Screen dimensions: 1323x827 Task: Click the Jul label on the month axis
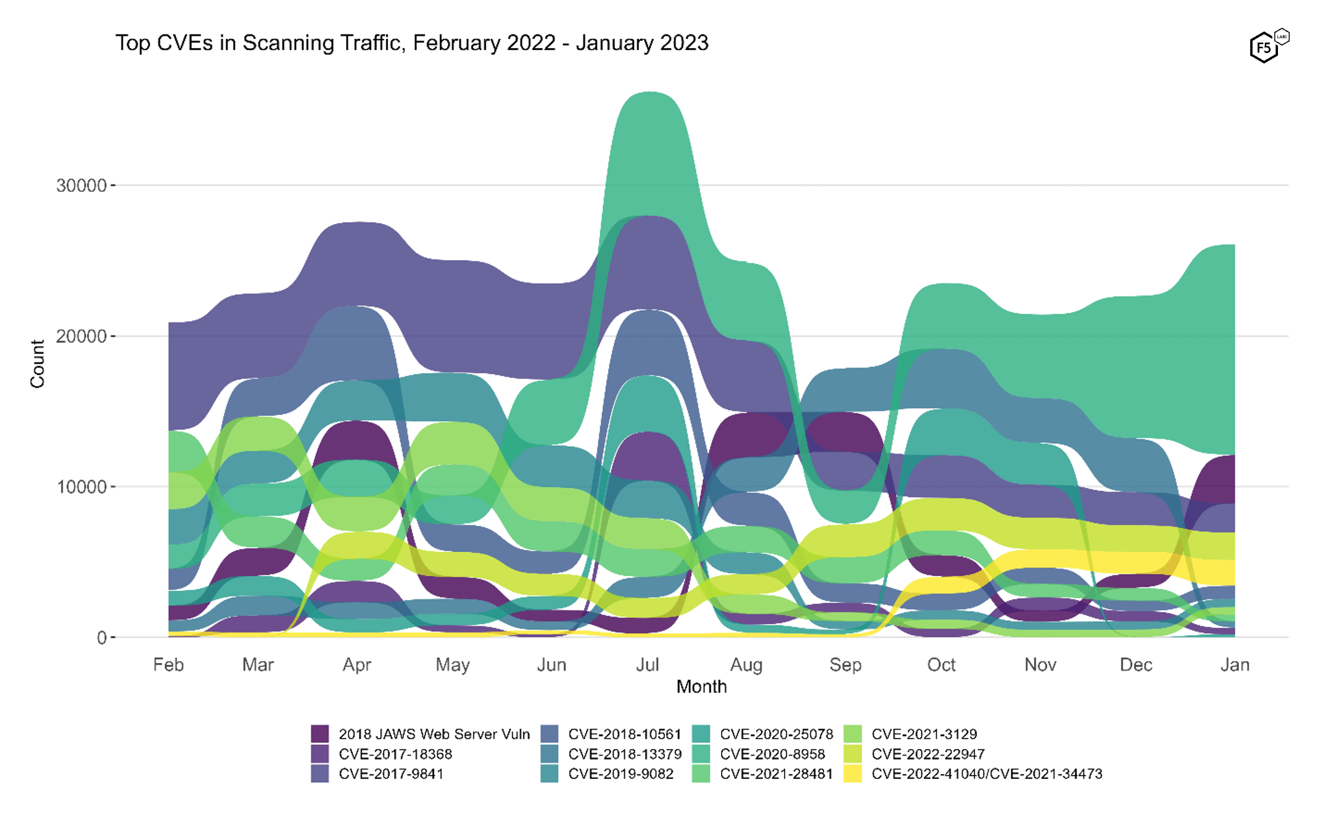coord(647,665)
